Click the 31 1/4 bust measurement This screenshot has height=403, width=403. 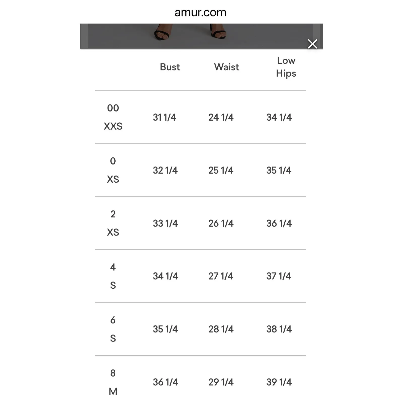[x=164, y=117]
